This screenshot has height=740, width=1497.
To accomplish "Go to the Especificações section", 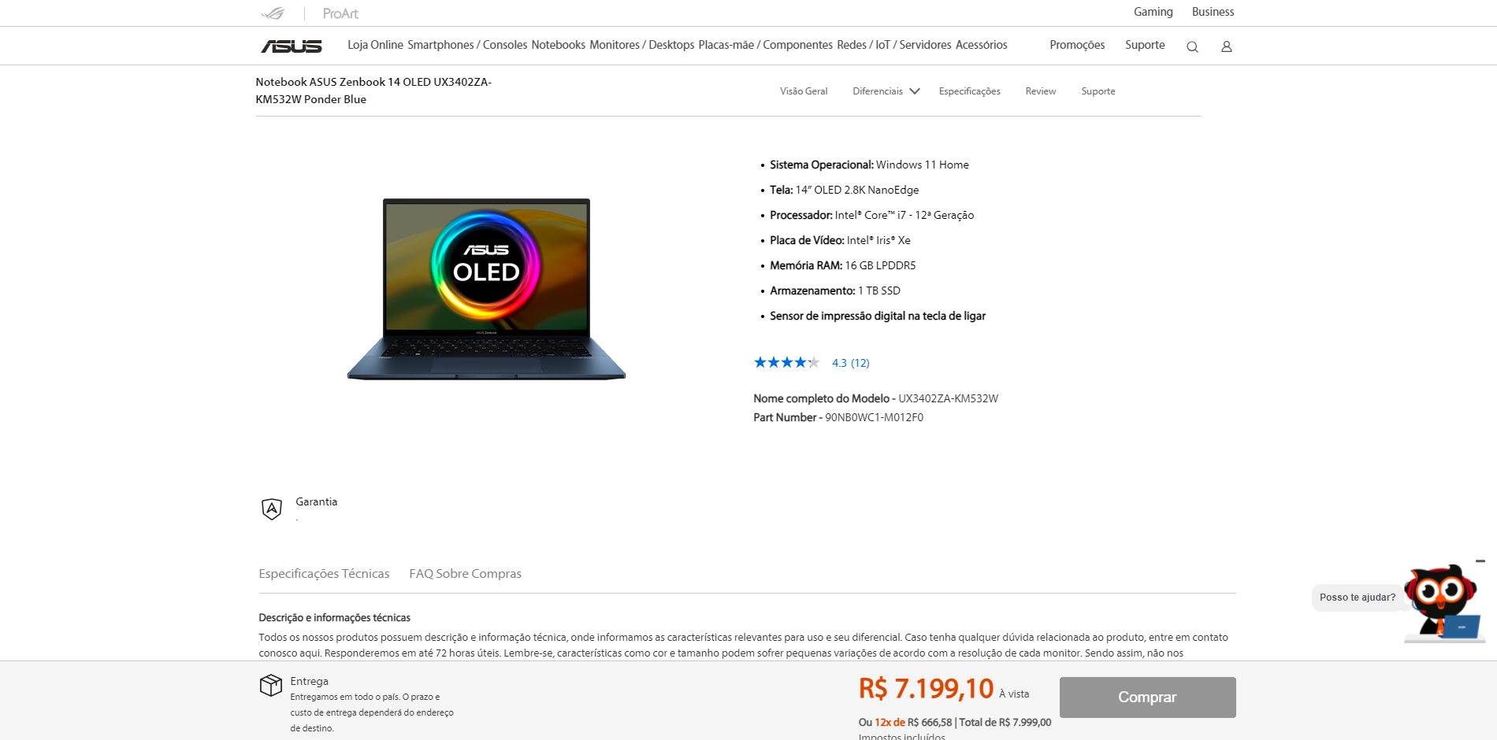I will point(969,91).
